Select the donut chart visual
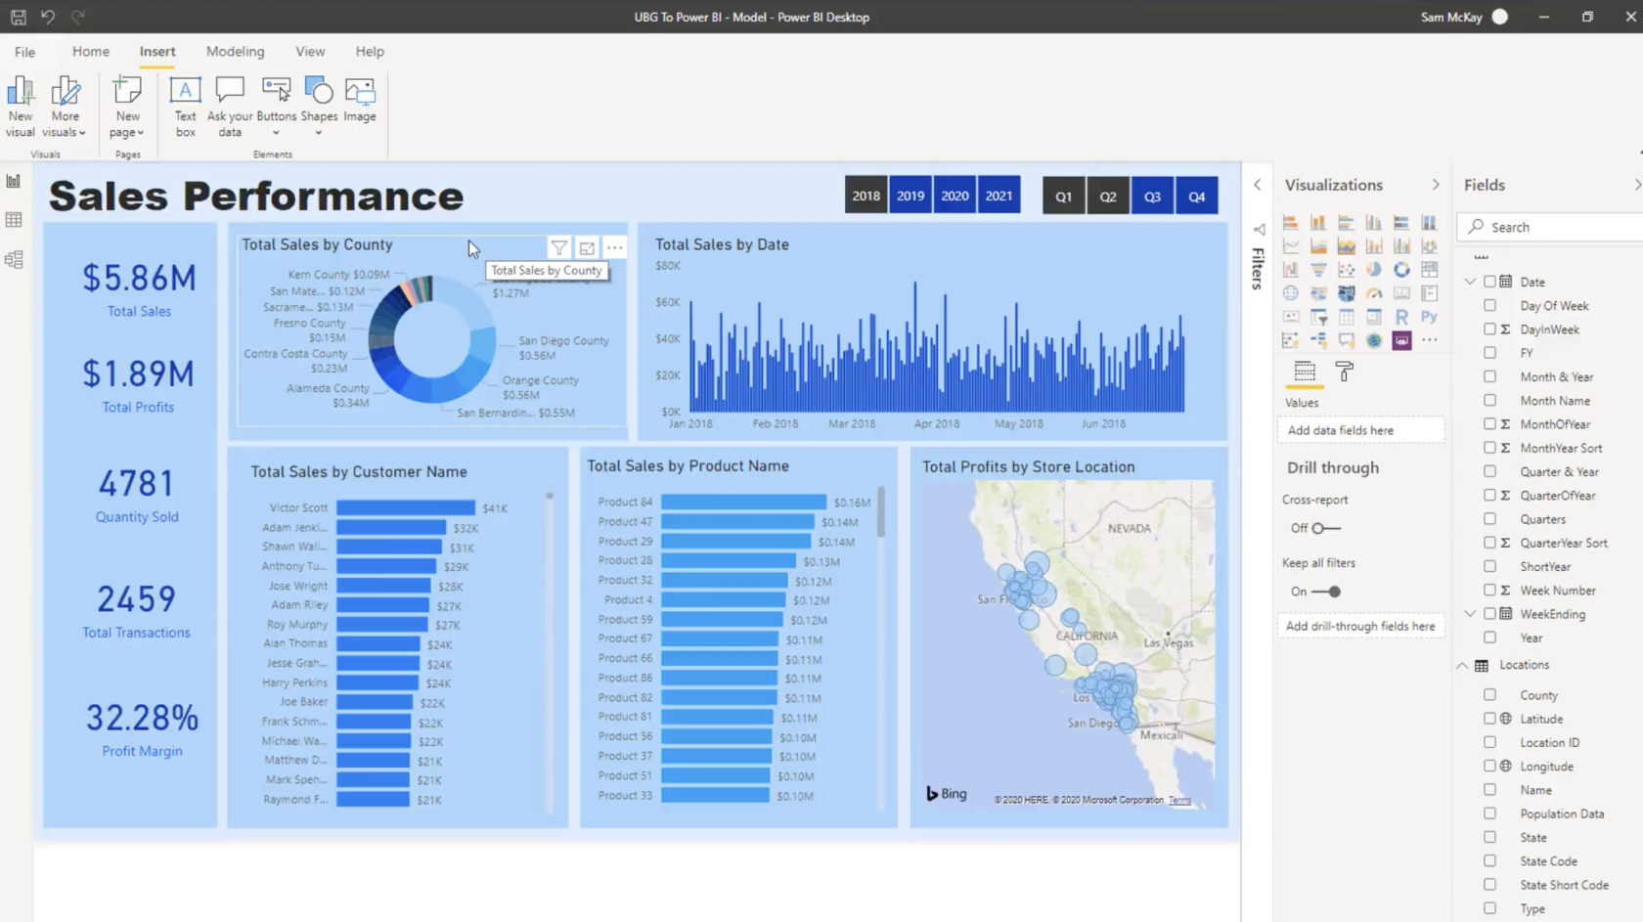Image resolution: width=1643 pixels, height=922 pixels. tap(1401, 270)
